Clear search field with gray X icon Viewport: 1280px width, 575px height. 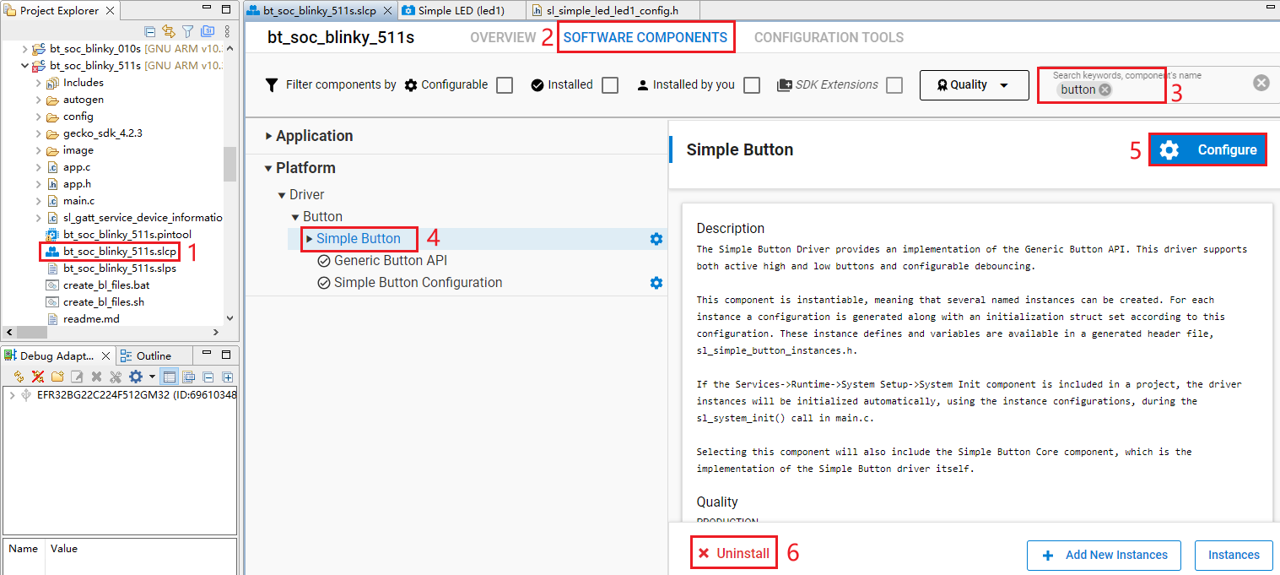point(1261,83)
